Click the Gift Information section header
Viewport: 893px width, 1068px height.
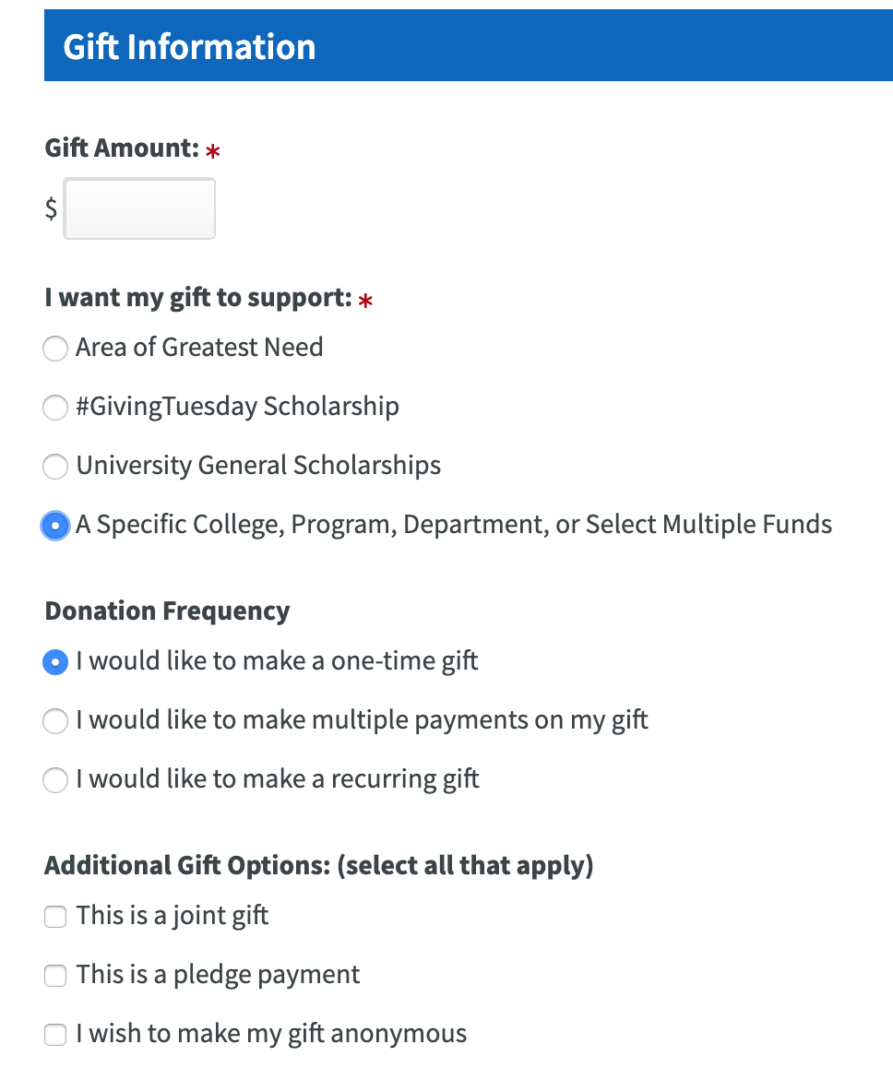[x=189, y=47]
